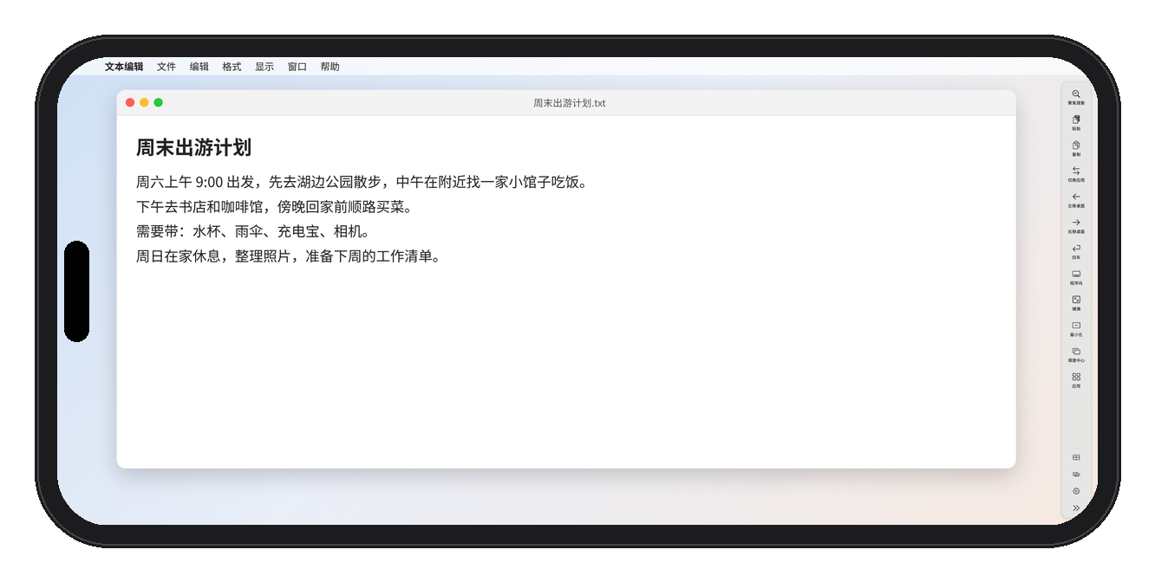Click the 回车 return key icon

coord(1076,248)
